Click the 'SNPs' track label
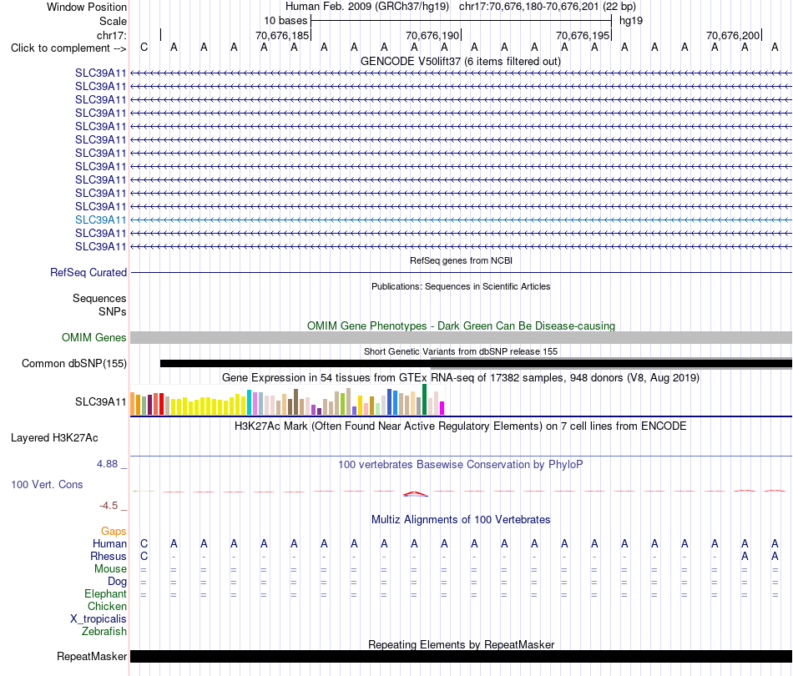The height and width of the screenshot is (676, 793). [x=113, y=311]
